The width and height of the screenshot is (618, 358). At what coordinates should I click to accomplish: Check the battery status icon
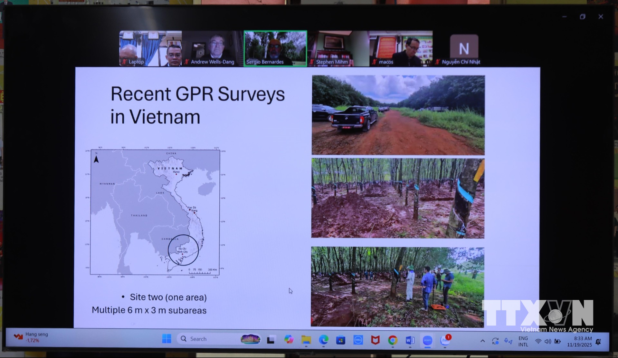point(557,342)
